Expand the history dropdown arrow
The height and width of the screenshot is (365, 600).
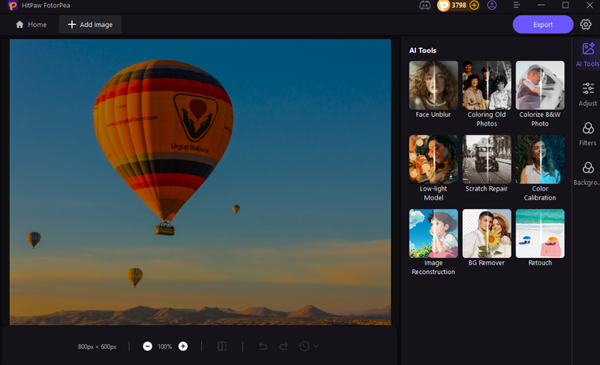click(x=315, y=346)
